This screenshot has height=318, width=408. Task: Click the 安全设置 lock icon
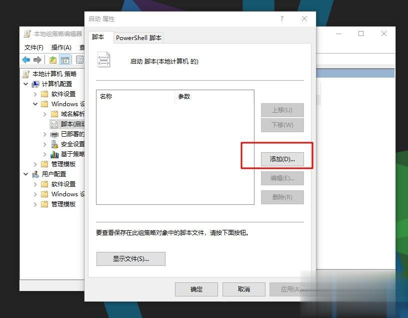pos(54,144)
